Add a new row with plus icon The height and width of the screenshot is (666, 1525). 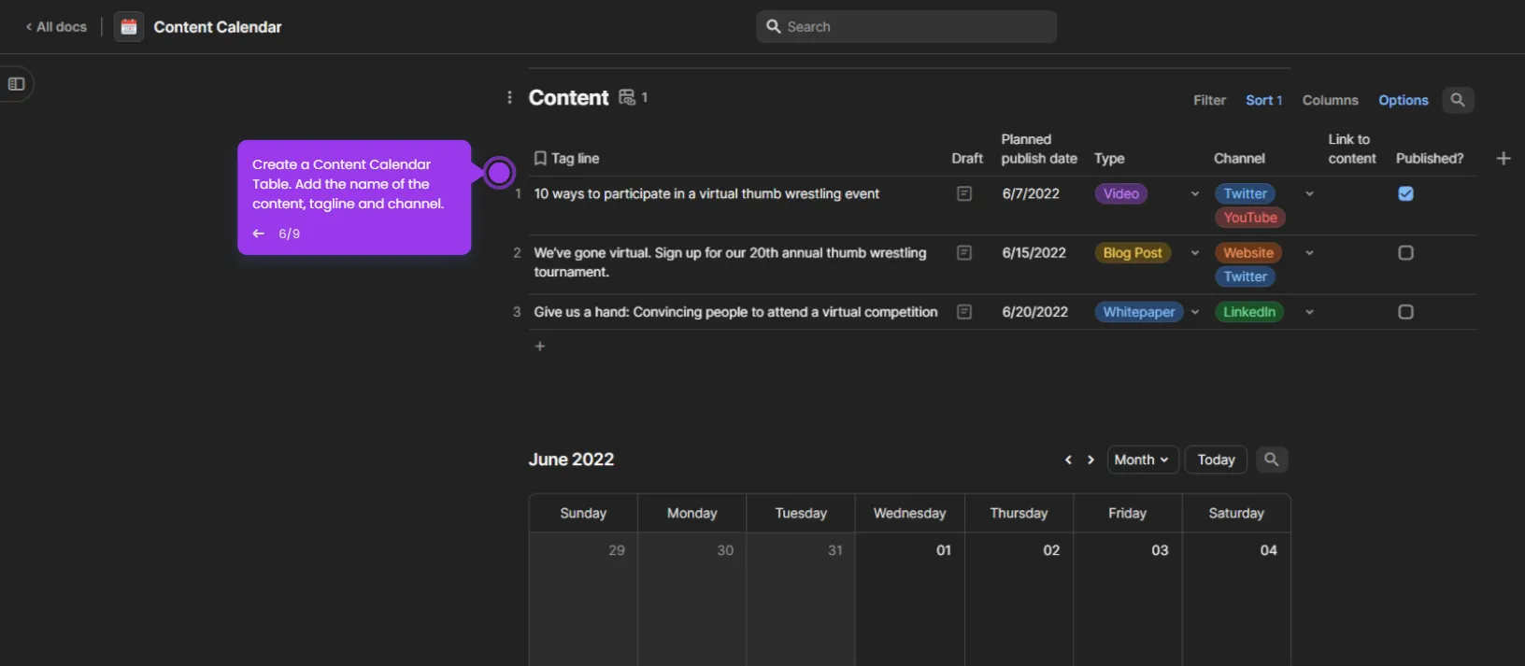tap(539, 347)
